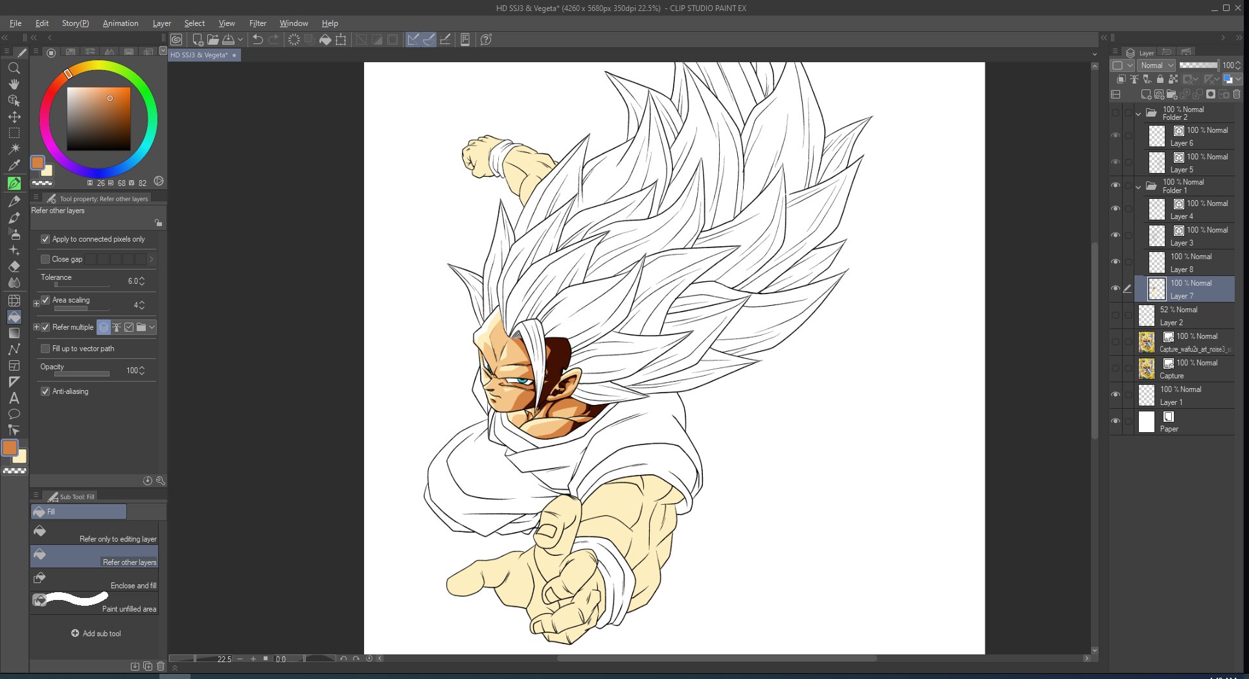Open the Edit menu

[x=42, y=23]
